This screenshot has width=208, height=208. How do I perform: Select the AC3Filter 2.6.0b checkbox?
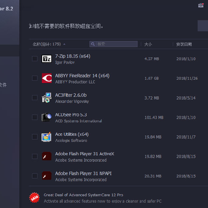pyautogui.click(x=35, y=98)
